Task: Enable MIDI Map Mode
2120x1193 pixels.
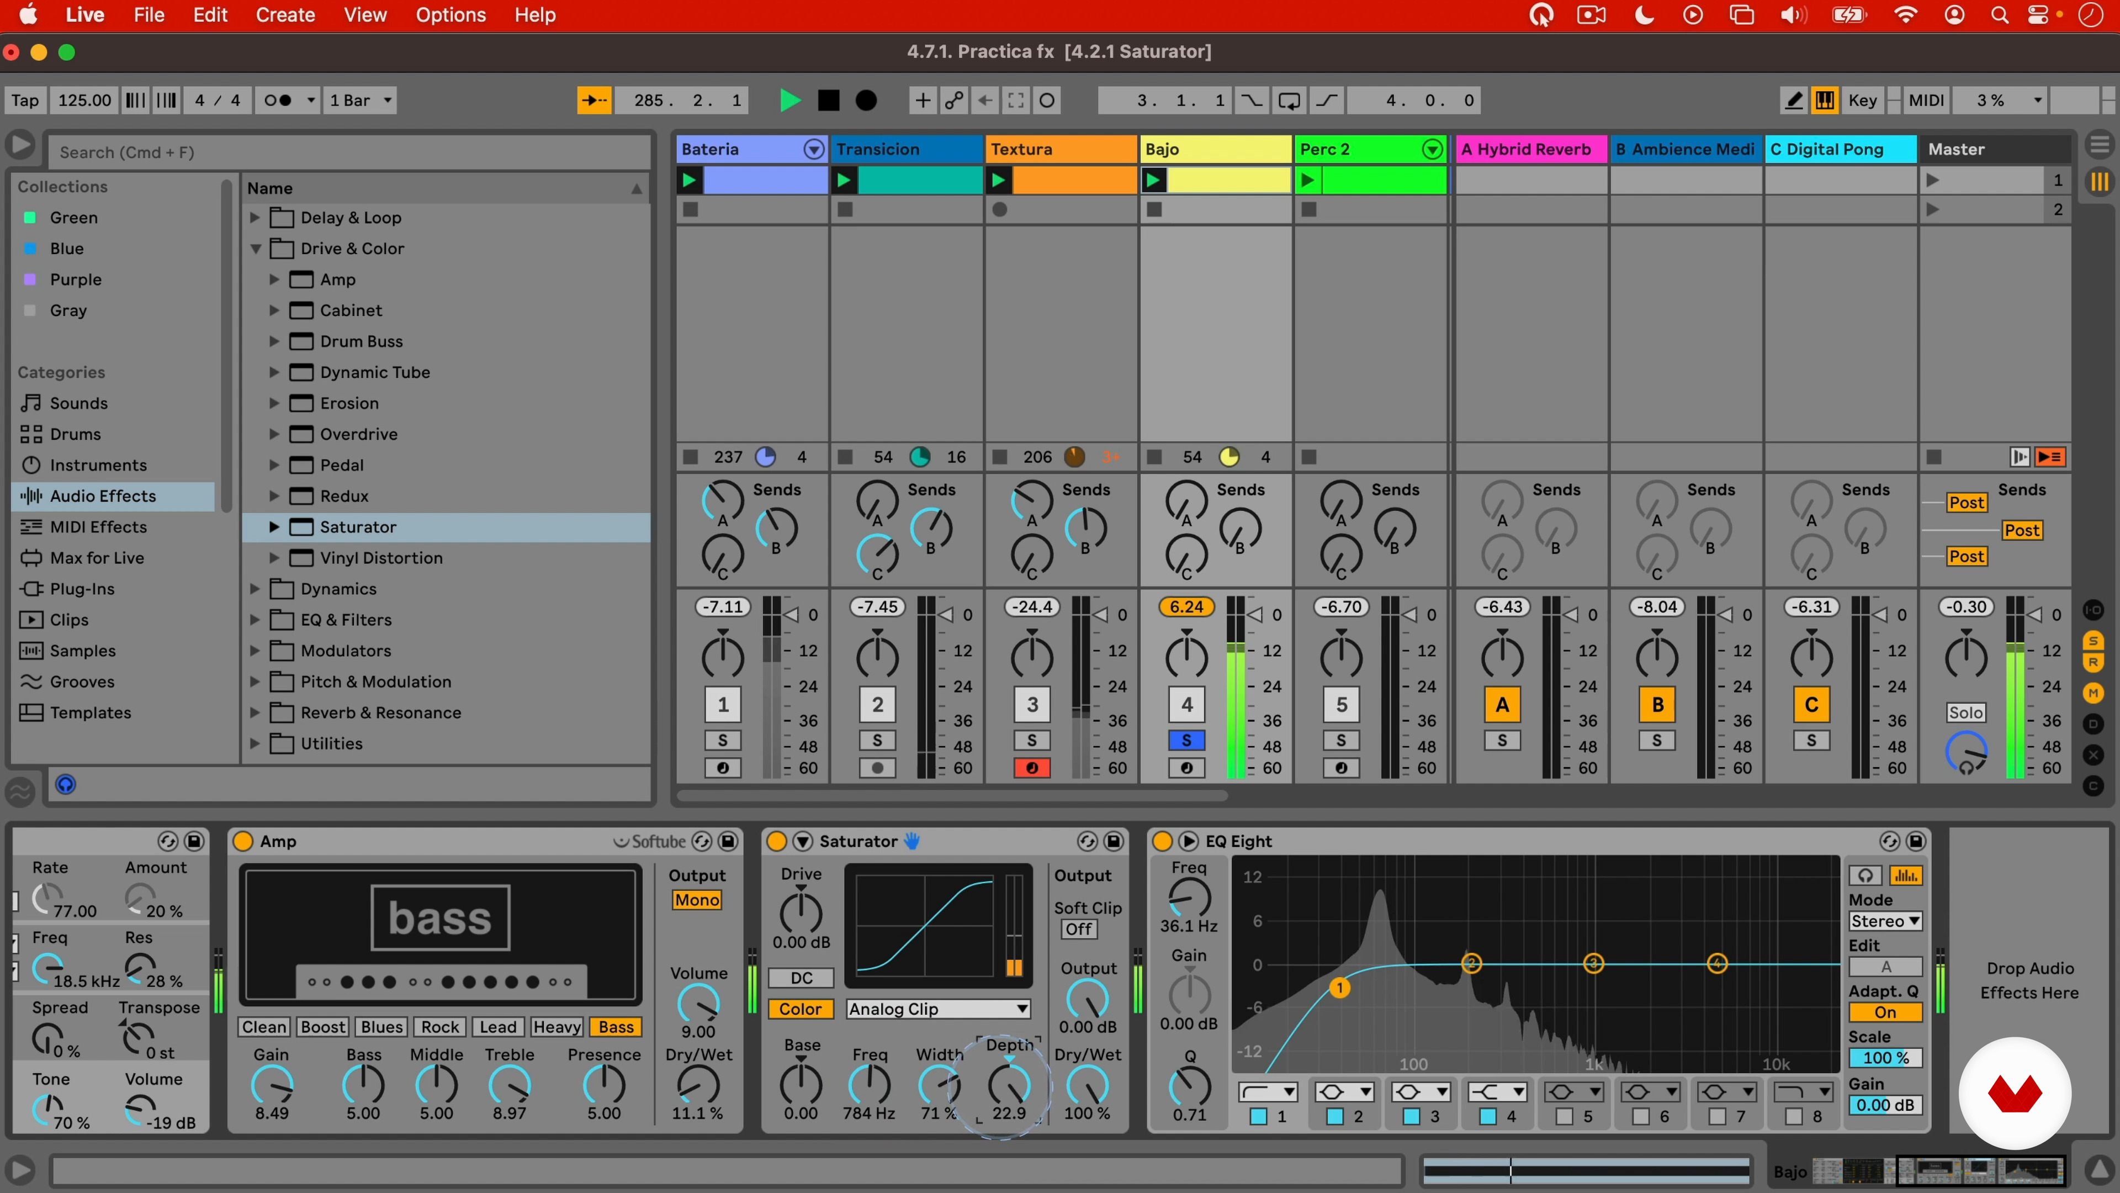Action: [x=1926, y=101]
